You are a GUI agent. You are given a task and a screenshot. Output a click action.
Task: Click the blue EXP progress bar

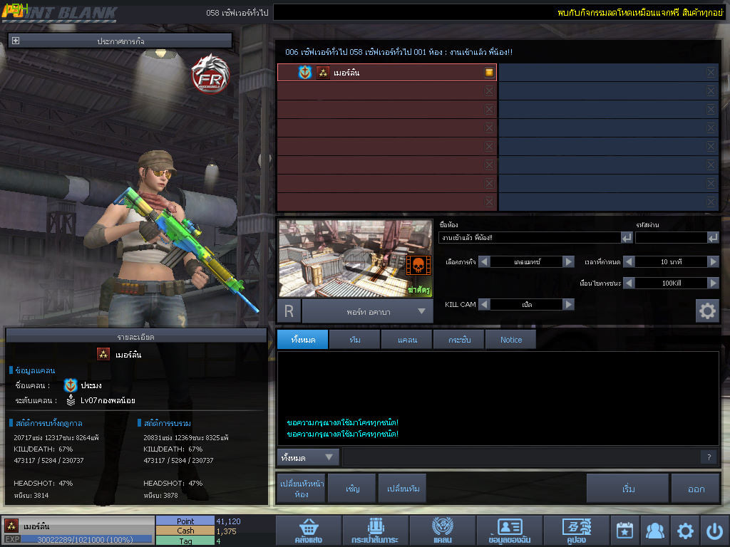tap(87, 540)
